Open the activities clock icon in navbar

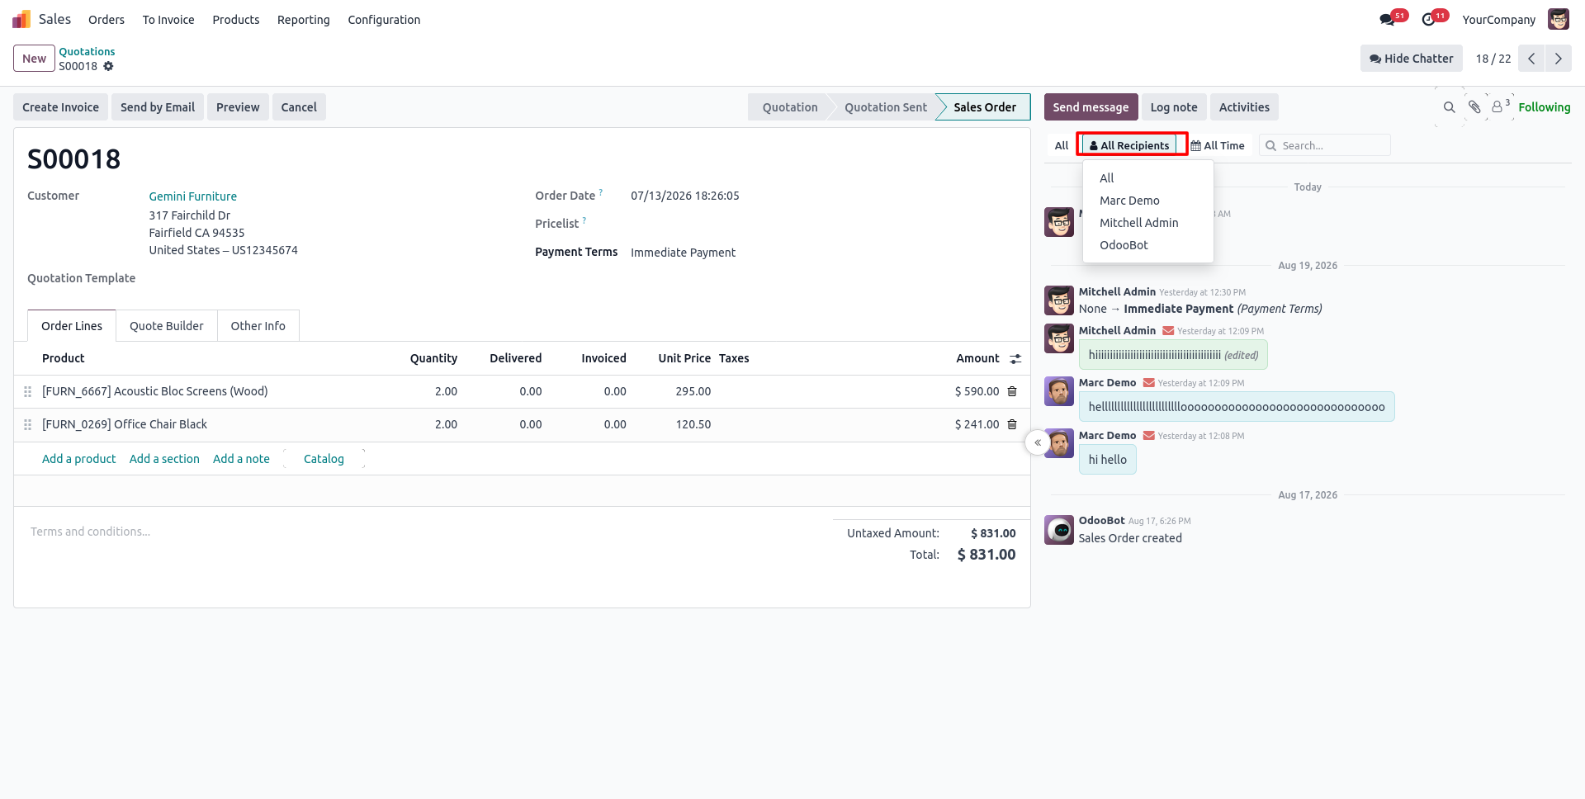[1429, 19]
